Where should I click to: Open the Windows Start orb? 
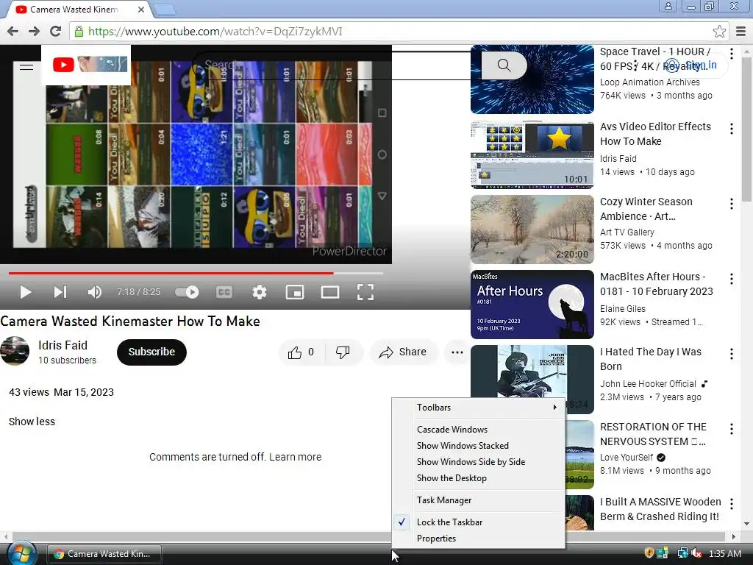click(20, 553)
